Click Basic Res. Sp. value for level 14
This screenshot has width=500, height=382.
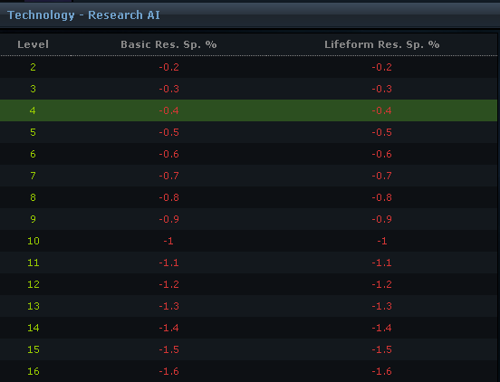click(168, 328)
